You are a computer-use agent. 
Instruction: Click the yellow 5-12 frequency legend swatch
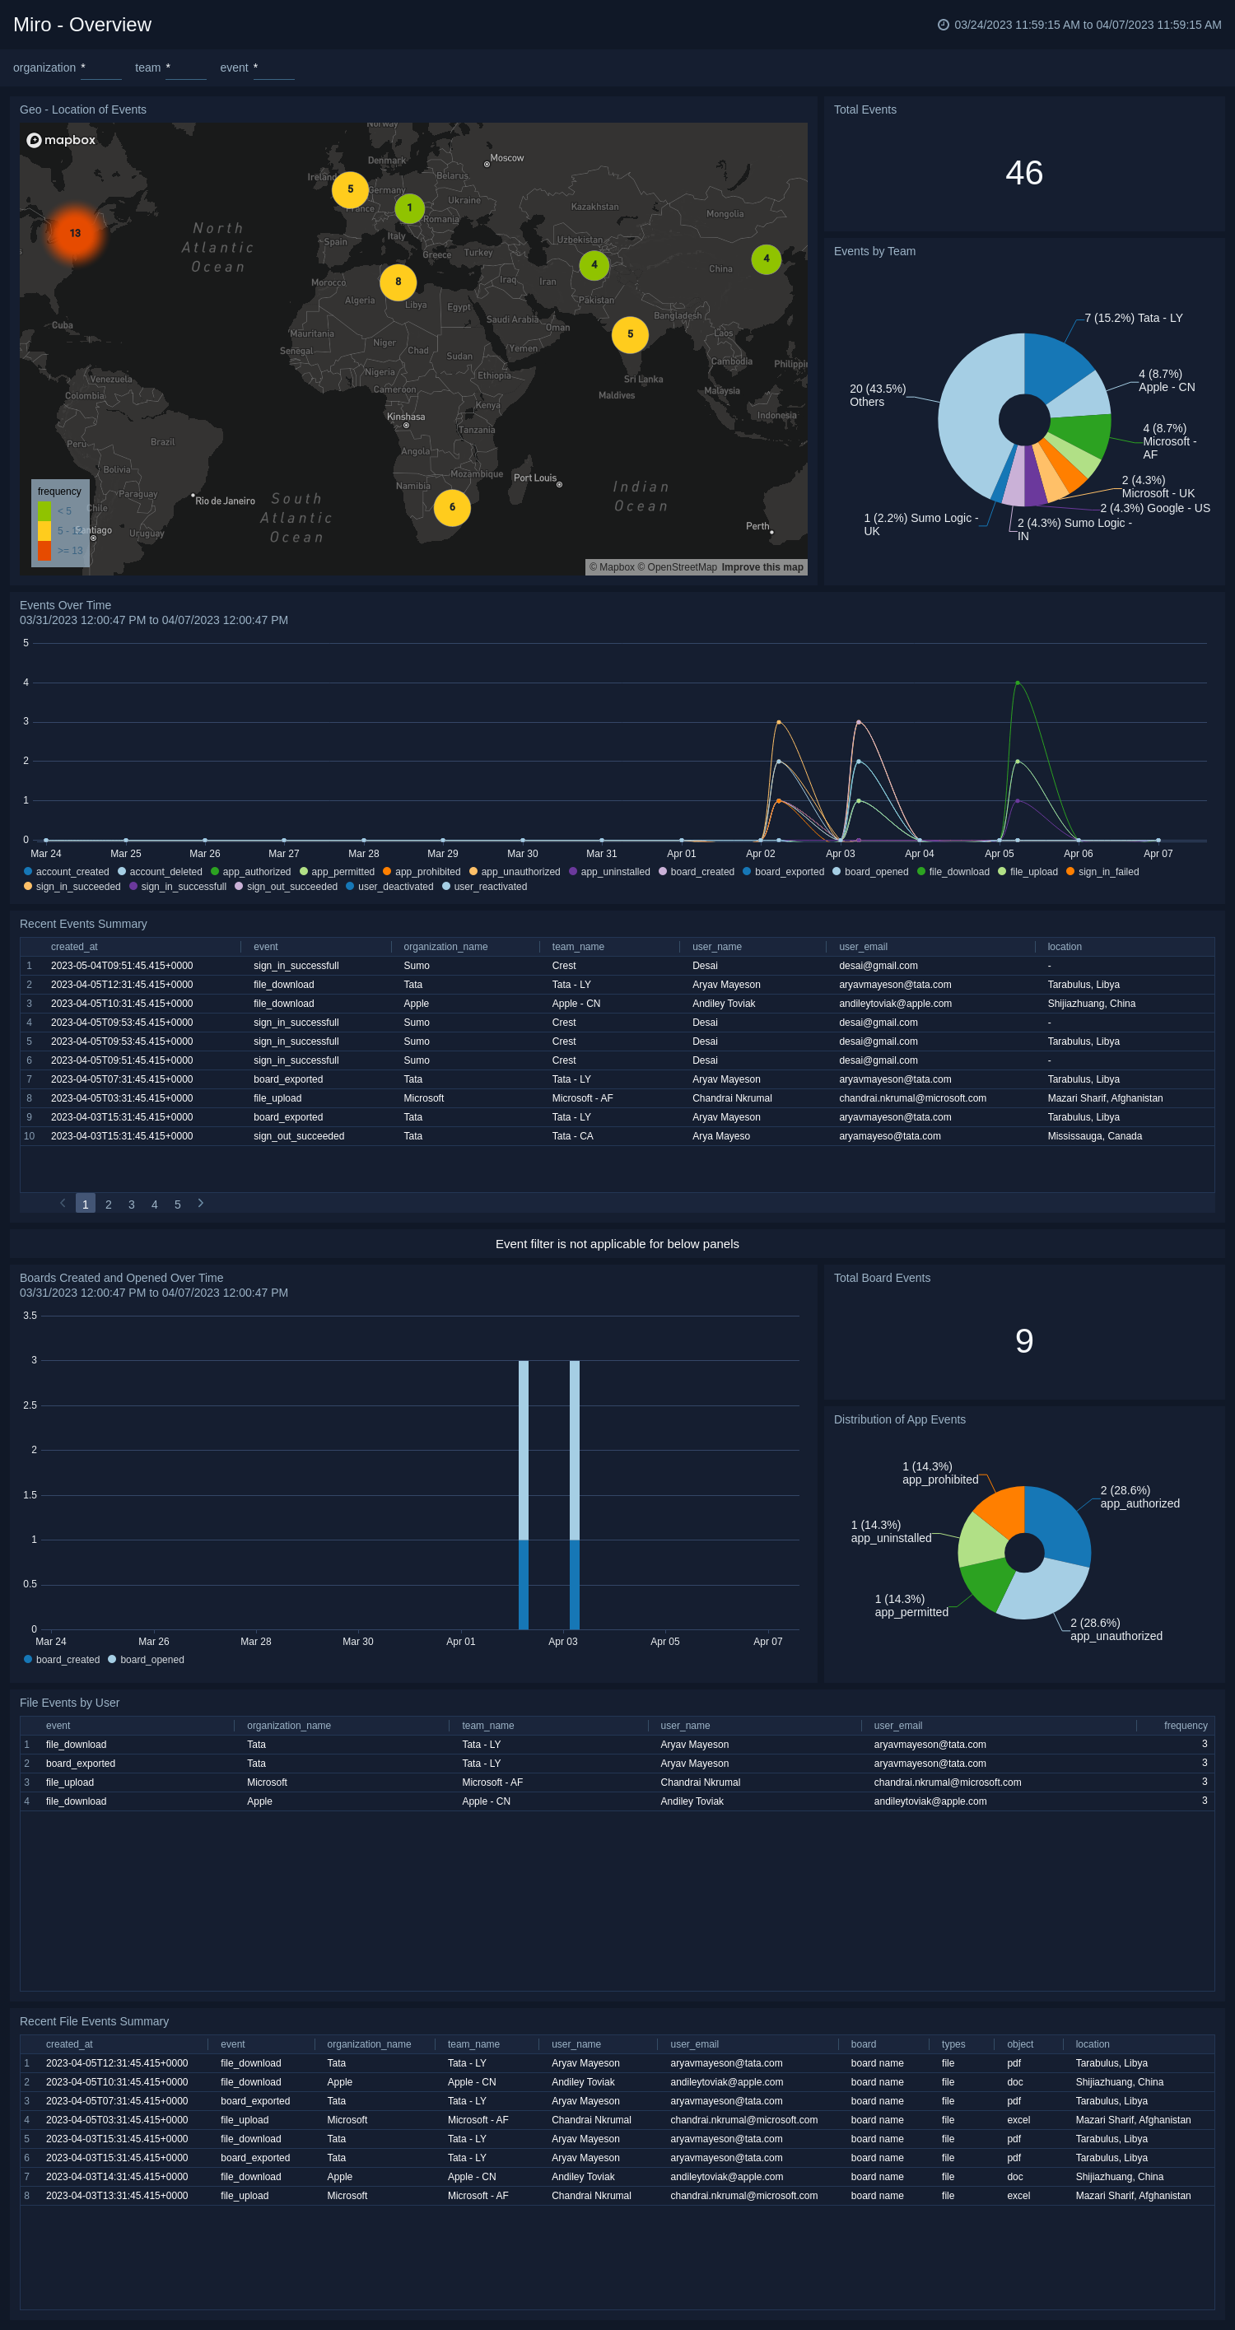point(44,531)
